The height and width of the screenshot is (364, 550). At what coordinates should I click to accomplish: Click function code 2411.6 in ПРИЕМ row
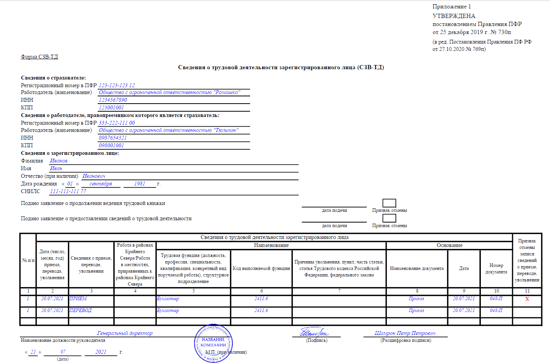(261, 299)
